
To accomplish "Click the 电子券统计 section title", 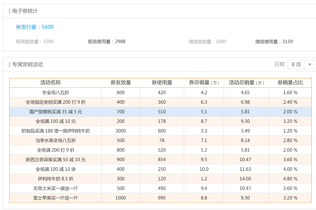I will click(x=25, y=11).
